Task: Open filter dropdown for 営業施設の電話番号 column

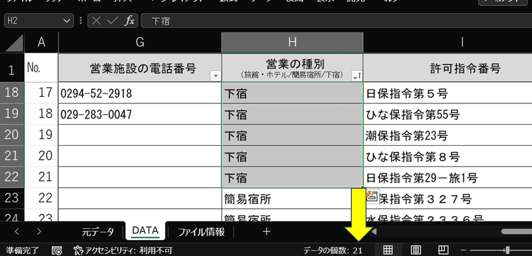Action: tap(215, 76)
